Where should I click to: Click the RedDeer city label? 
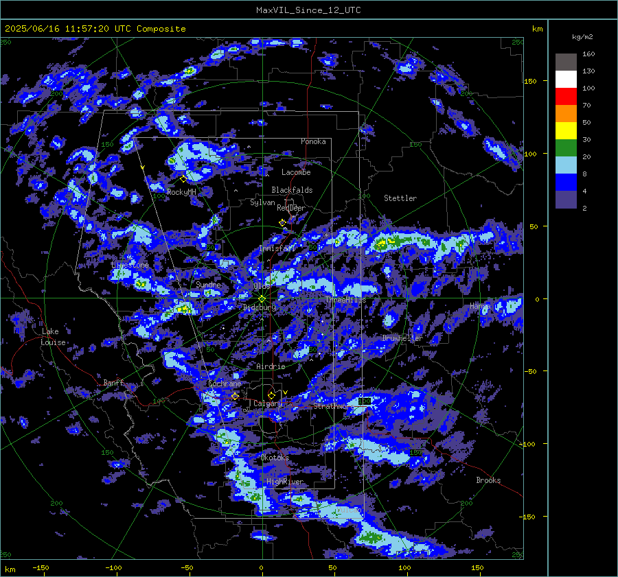click(291, 208)
